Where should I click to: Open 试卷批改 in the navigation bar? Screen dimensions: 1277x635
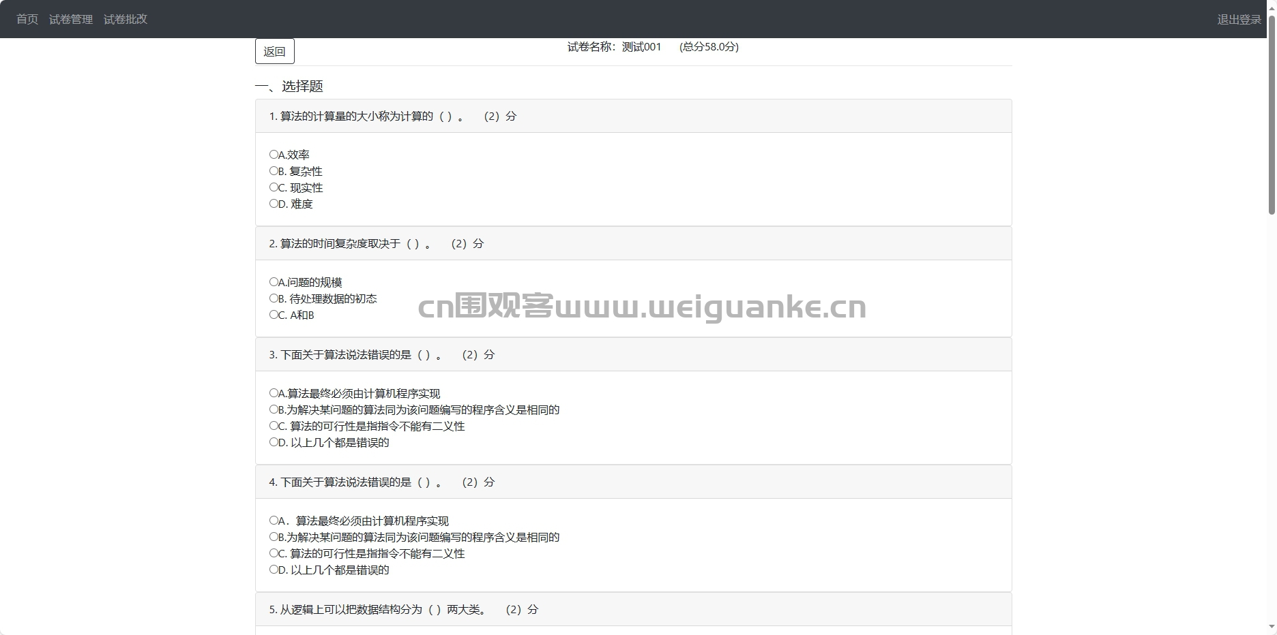(126, 19)
